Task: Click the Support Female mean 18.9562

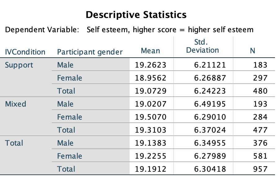Action: coord(151,78)
